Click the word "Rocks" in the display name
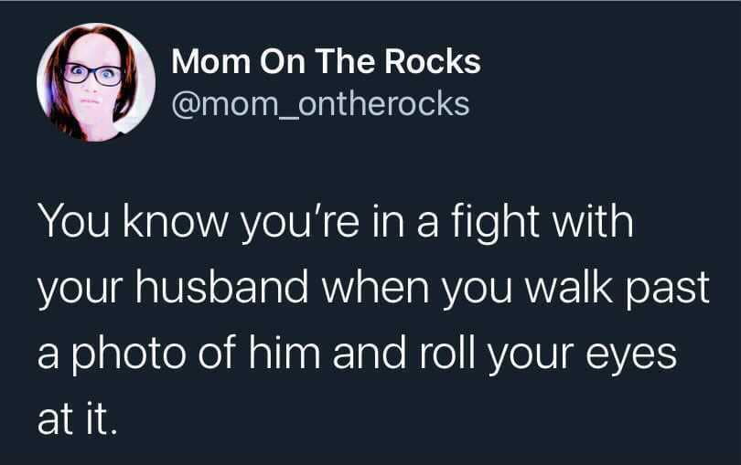This screenshot has width=741, height=465. [433, 61]
